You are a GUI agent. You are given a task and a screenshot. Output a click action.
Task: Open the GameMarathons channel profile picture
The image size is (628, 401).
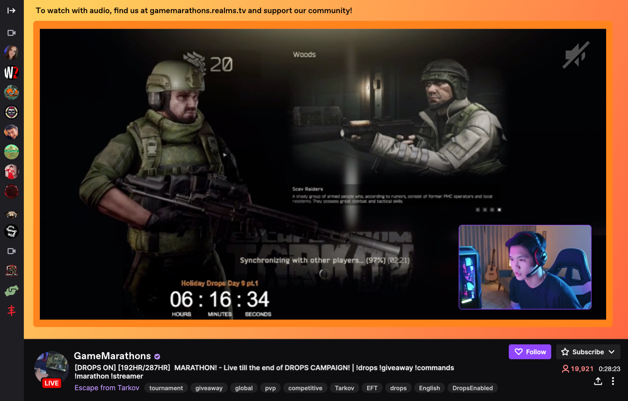[x=51, y=368]
